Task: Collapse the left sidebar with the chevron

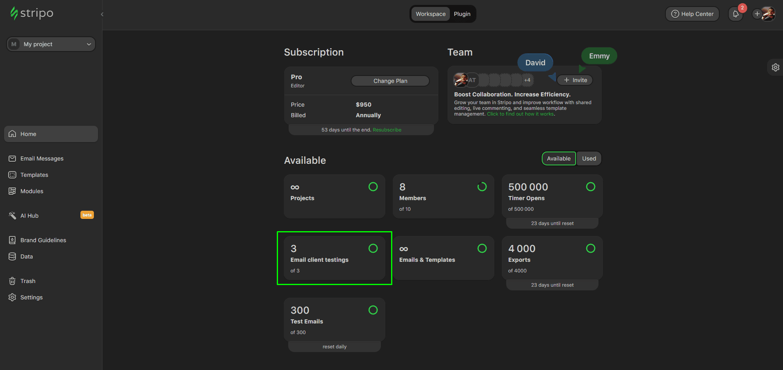Action: [102, 14]
